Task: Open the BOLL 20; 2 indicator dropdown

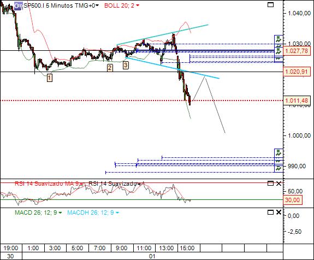Action: pyautogui.click(x=138, y=5)
